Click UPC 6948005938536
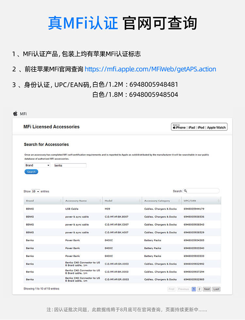 pyautogui.click(x=194, y=217)
